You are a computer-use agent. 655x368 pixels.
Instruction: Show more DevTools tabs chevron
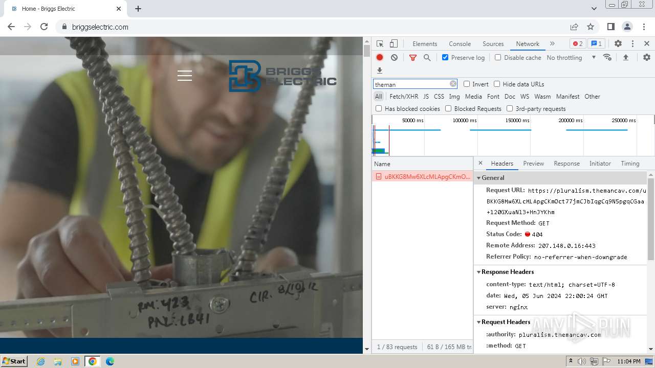[552, 44]
